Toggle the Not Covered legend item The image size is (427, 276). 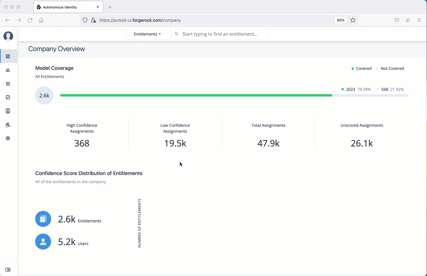click(x=390, y=68)
